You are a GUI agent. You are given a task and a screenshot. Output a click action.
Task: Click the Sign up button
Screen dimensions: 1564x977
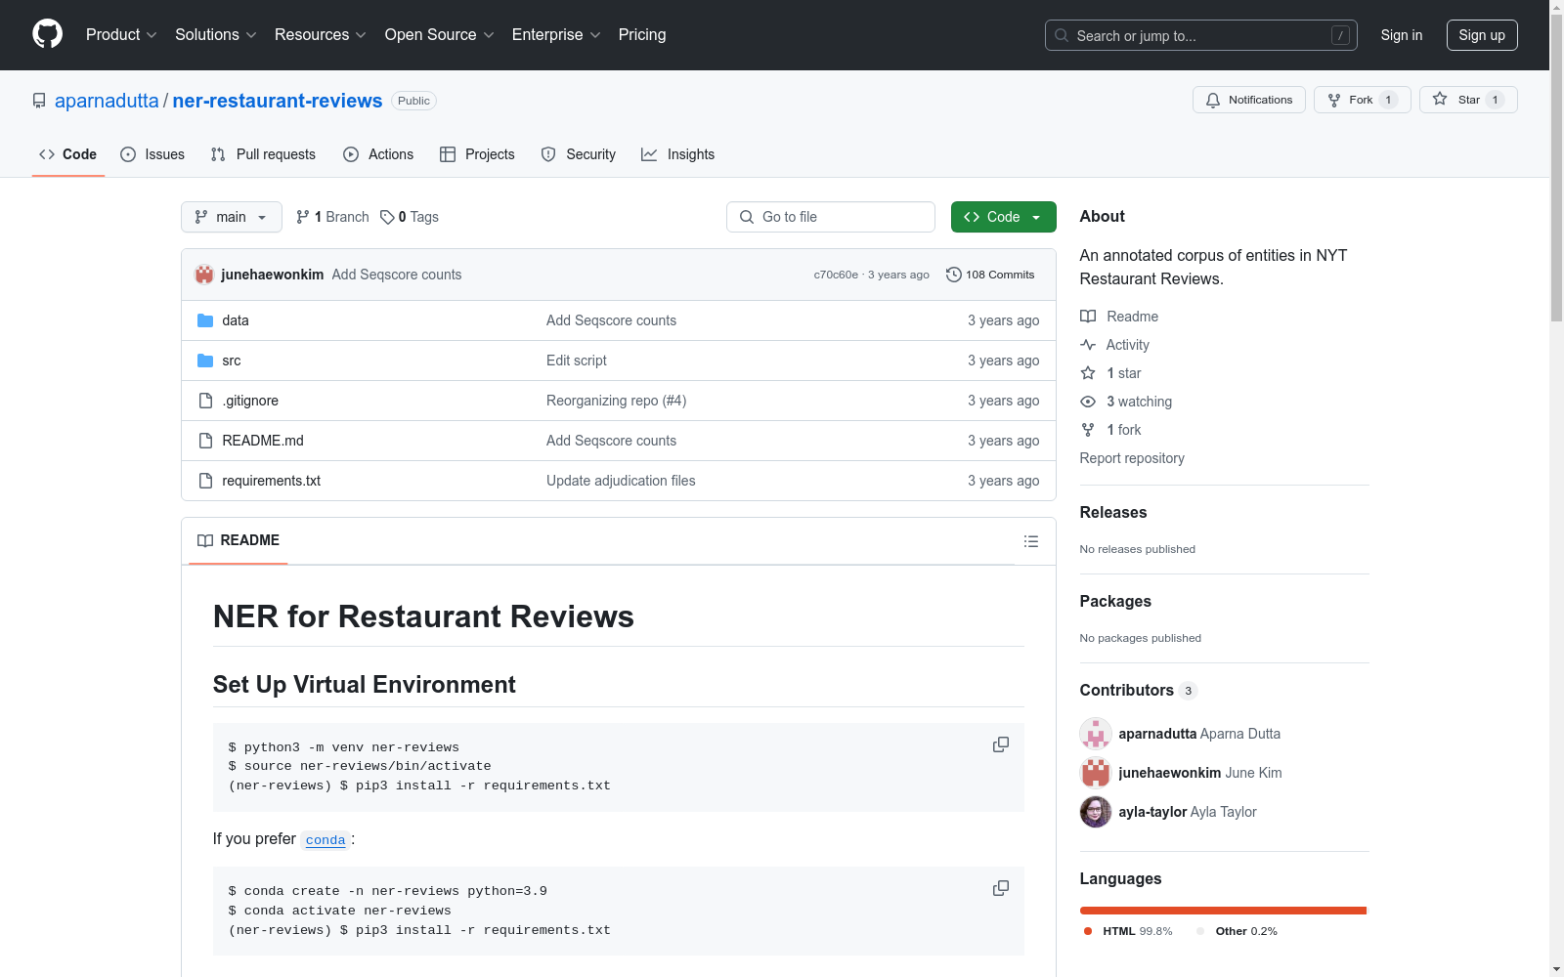[x=1482, y=35]
